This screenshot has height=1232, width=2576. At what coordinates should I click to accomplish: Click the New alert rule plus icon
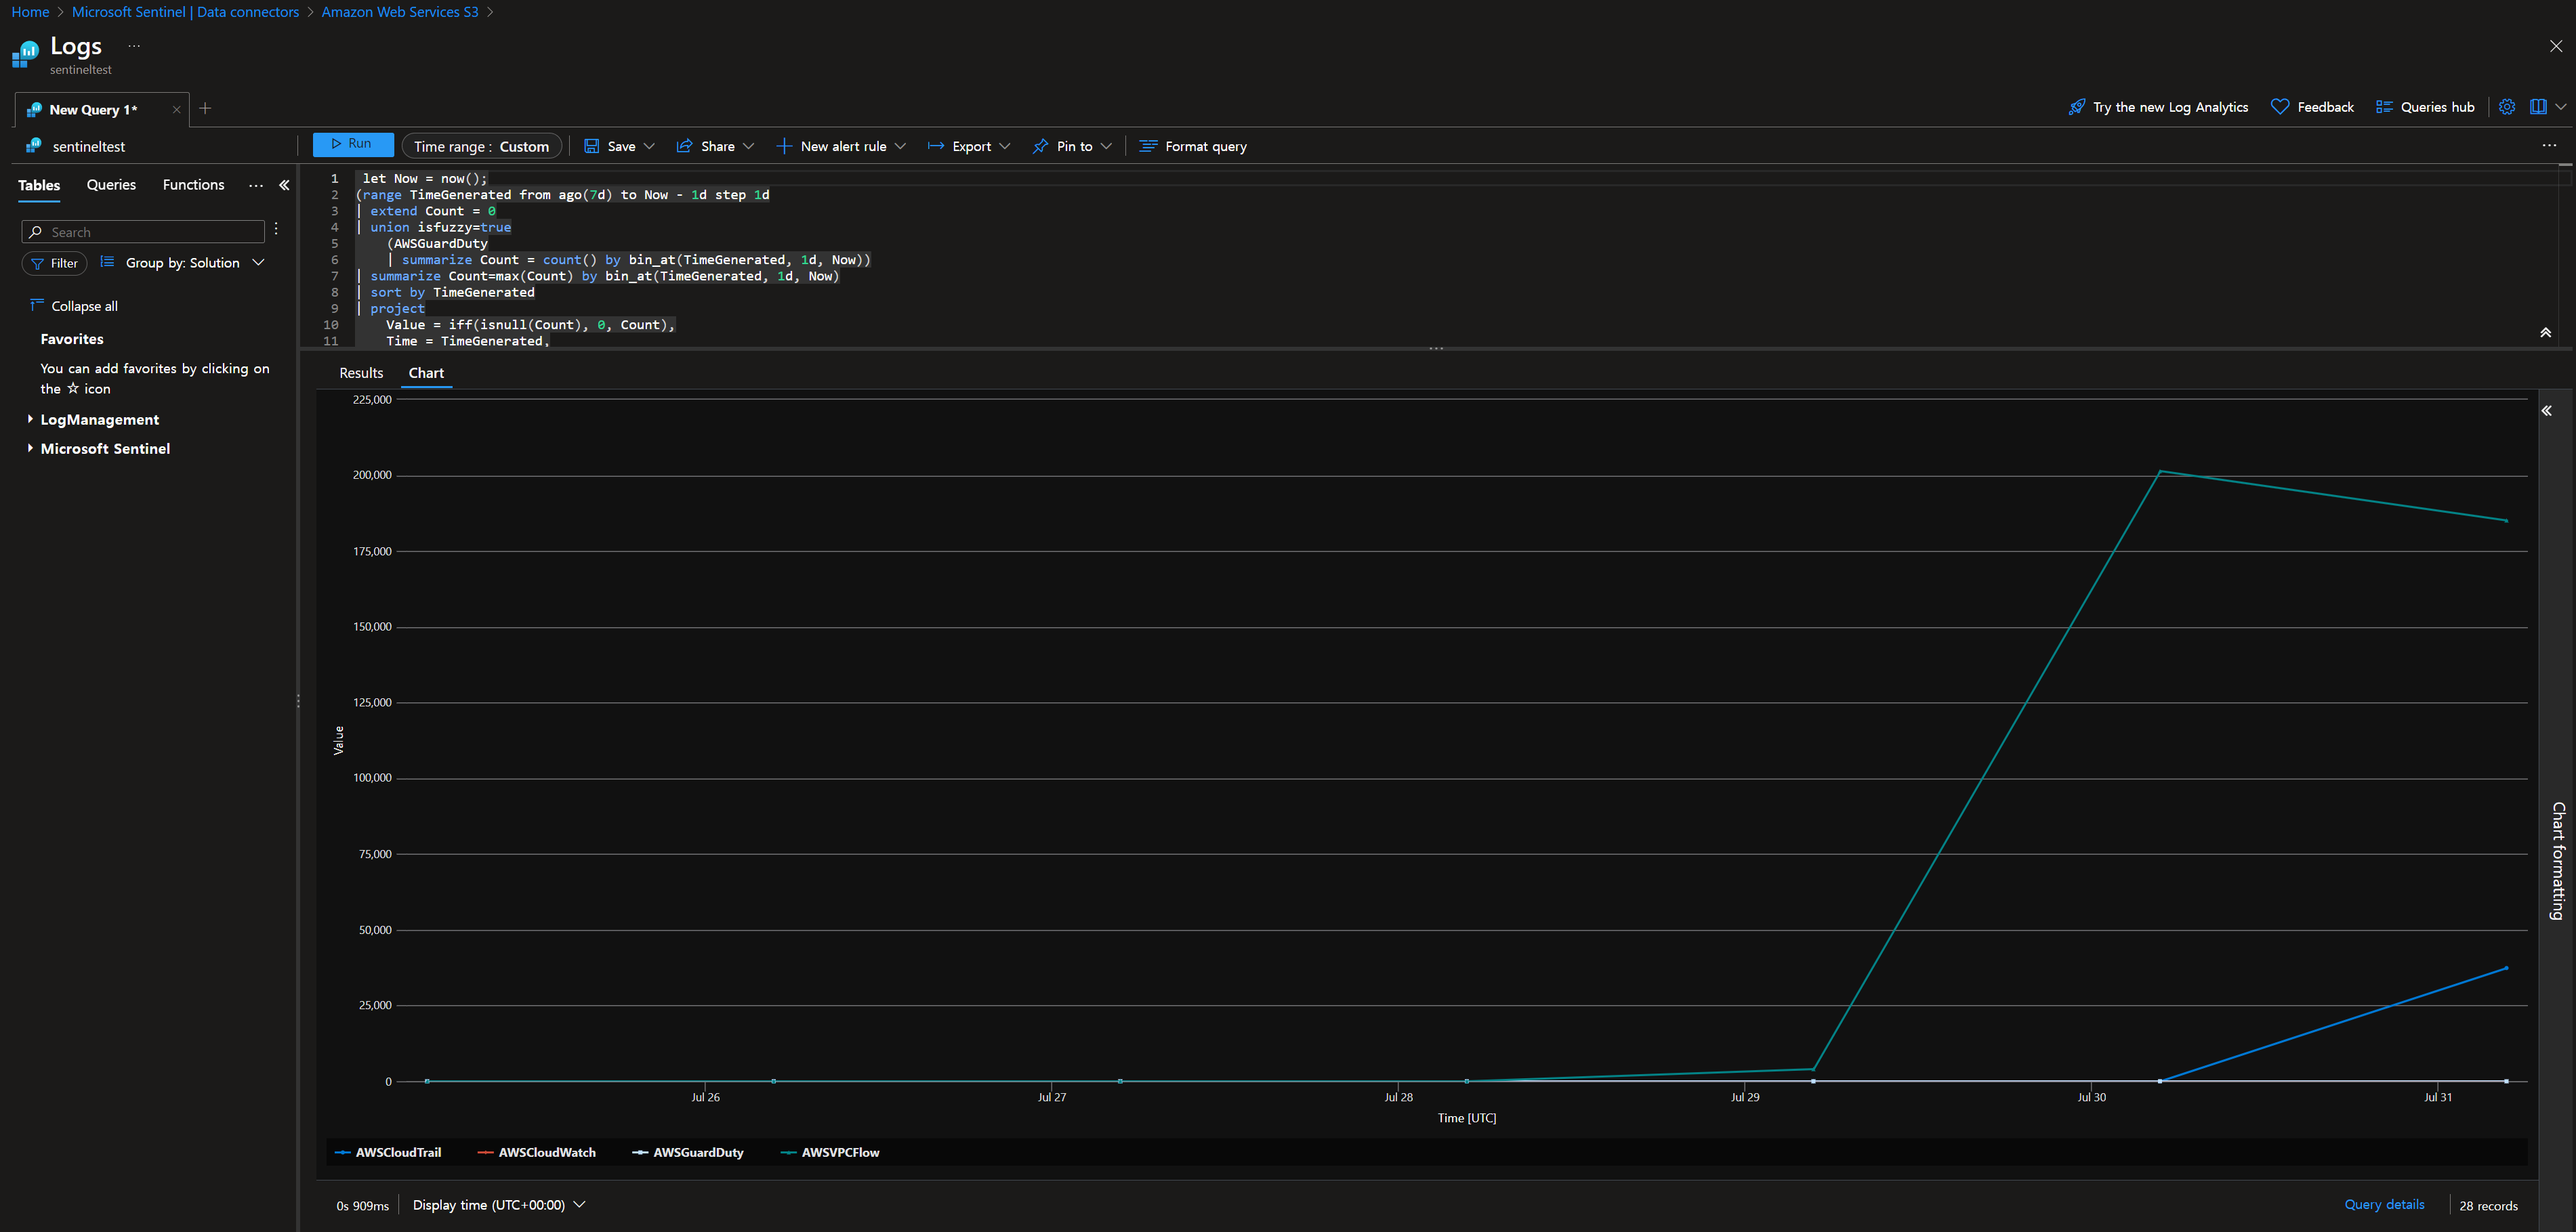click(784, 146)
